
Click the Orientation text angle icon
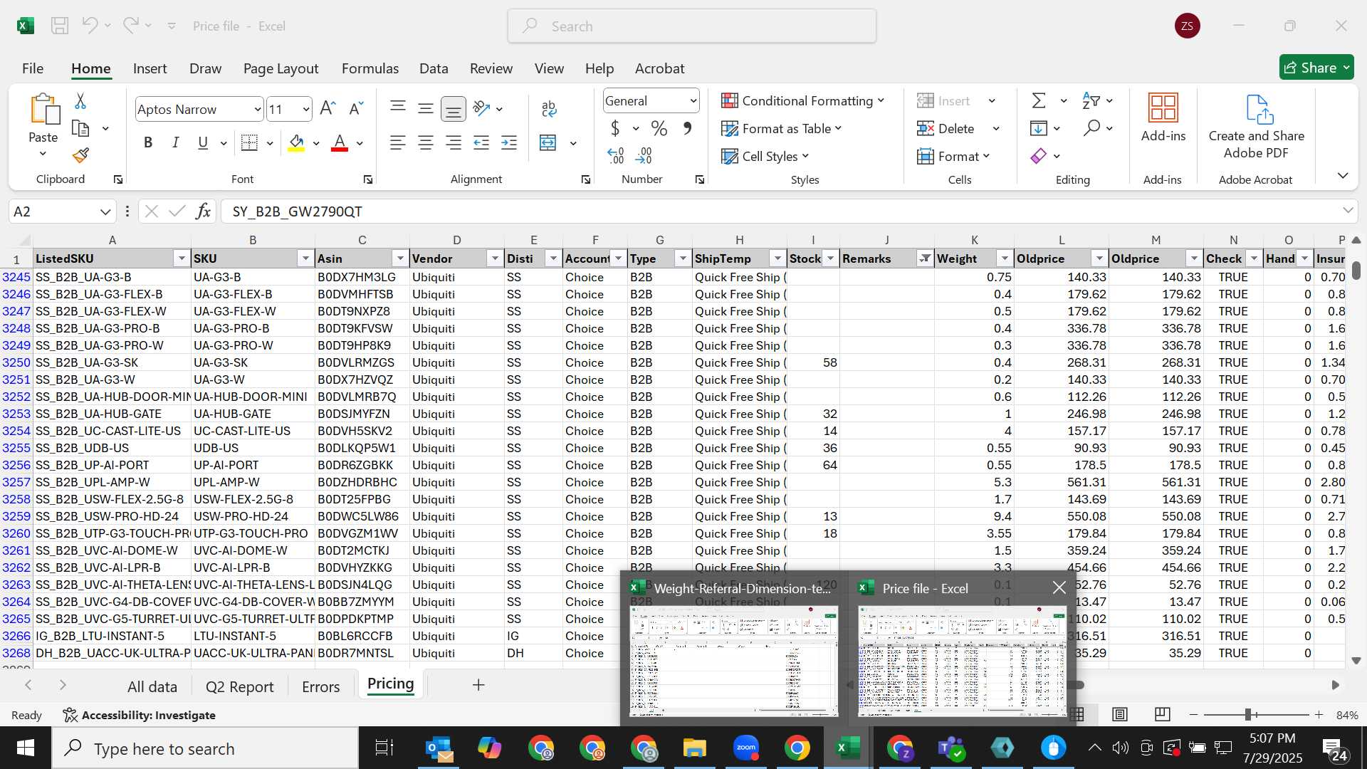pyautogui.click(x=482, y=108)
